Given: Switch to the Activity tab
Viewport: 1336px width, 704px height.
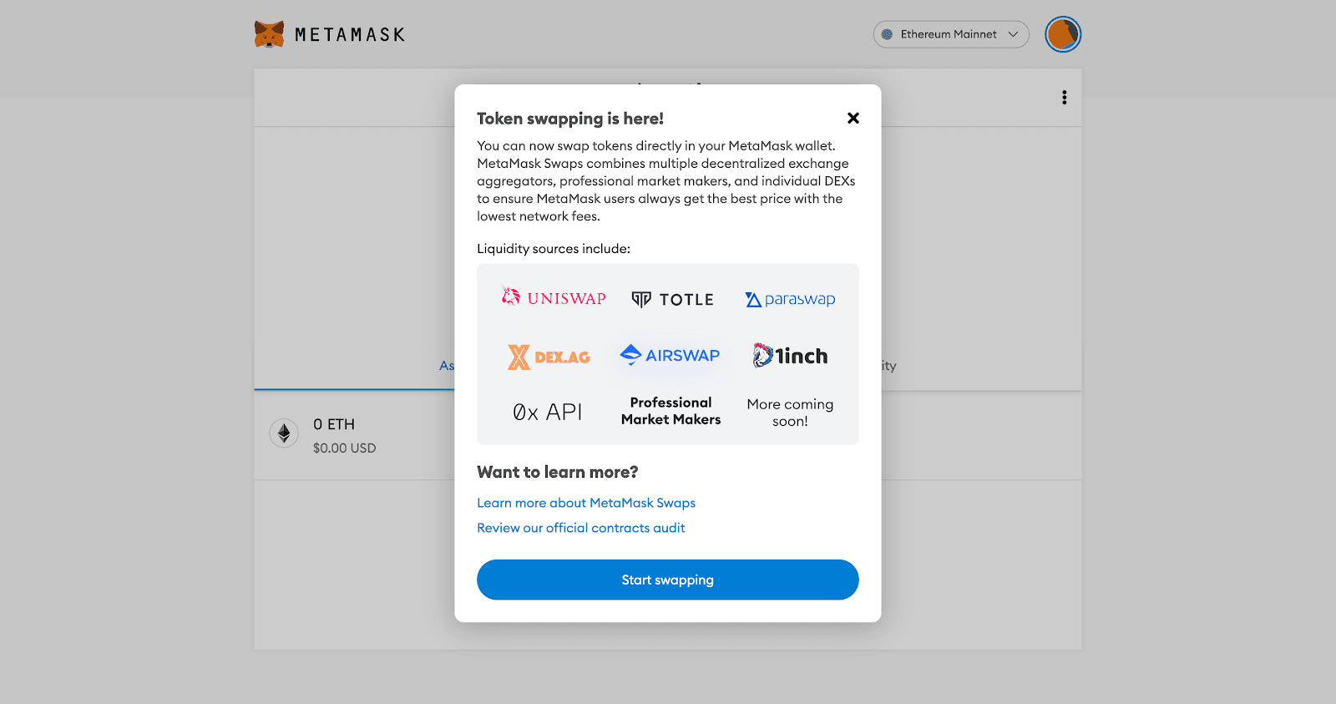Looking at the screenshot, I should tap(888, 366).
